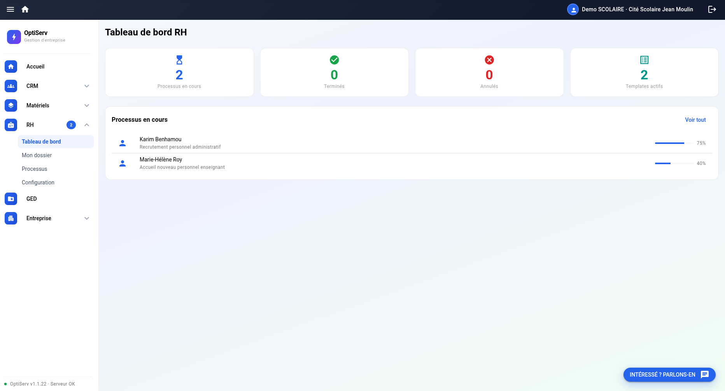Screen dimensions: 725x391
Task: Click Accueil nouveau personnel enseignant text
Action: (182, 167)
